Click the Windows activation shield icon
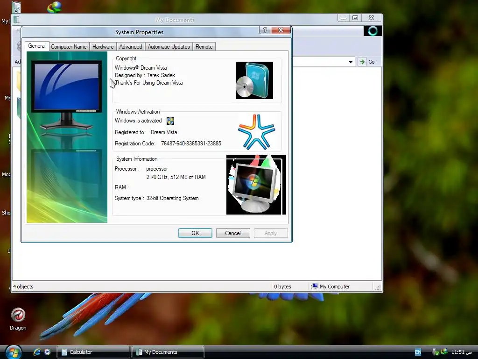The image size is (478, 359). 170,121
